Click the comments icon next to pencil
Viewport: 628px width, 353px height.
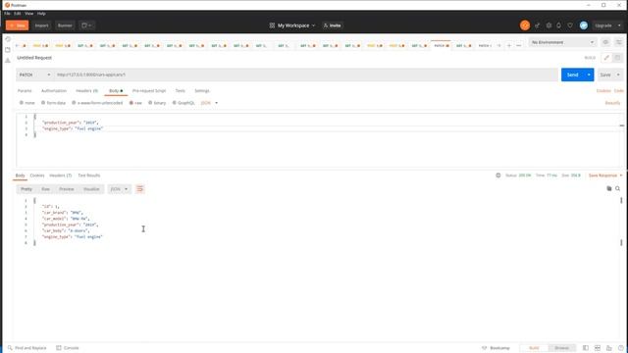click(617, 58)
